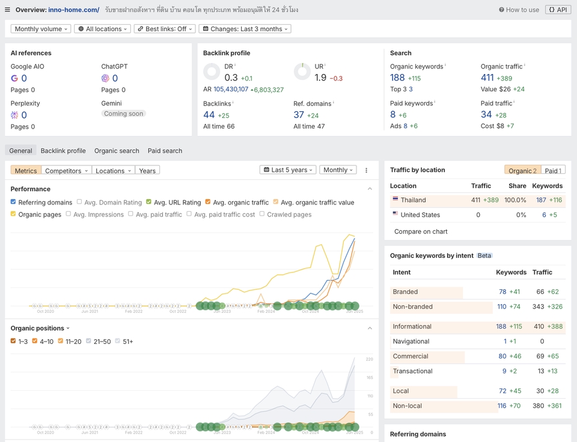Open the three-dot menu beside Monthly selector

pyautogui.click(x=366, y=170)
